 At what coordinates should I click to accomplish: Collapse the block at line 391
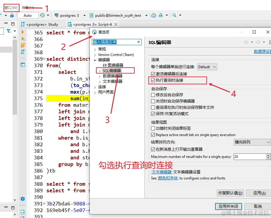coord(44,203)
